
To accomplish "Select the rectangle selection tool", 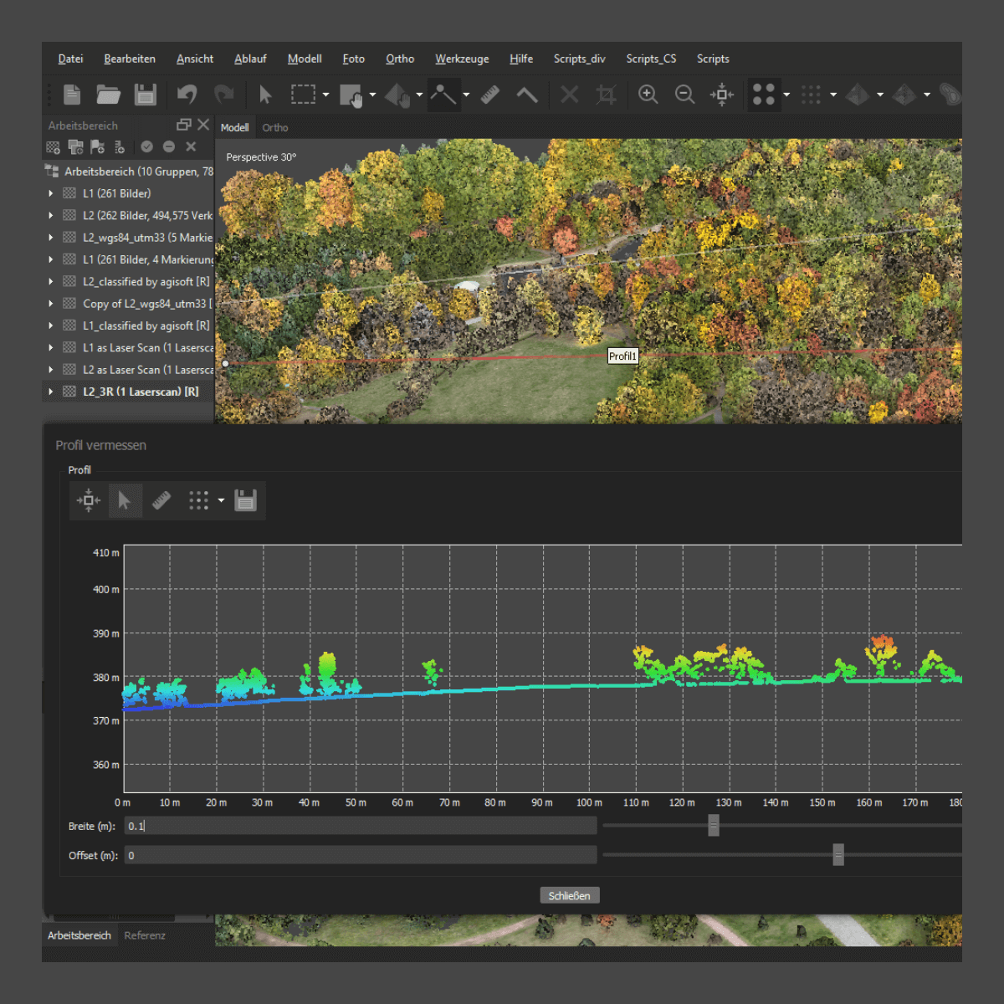I will point(303,95).
